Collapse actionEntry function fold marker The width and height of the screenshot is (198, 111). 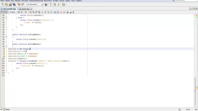click(x=6, y=47)
